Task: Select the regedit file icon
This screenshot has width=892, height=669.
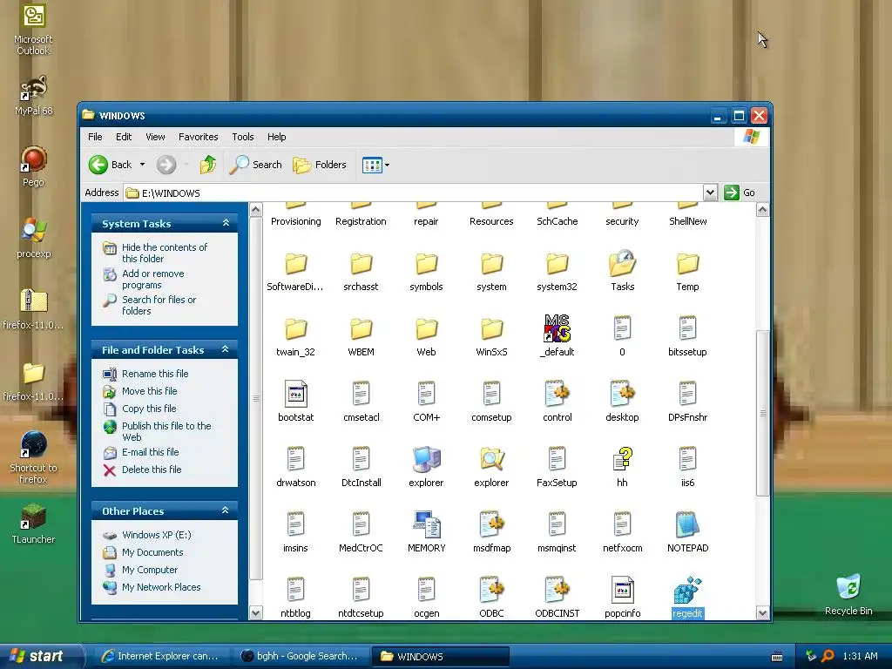Action: pos(687,590)
